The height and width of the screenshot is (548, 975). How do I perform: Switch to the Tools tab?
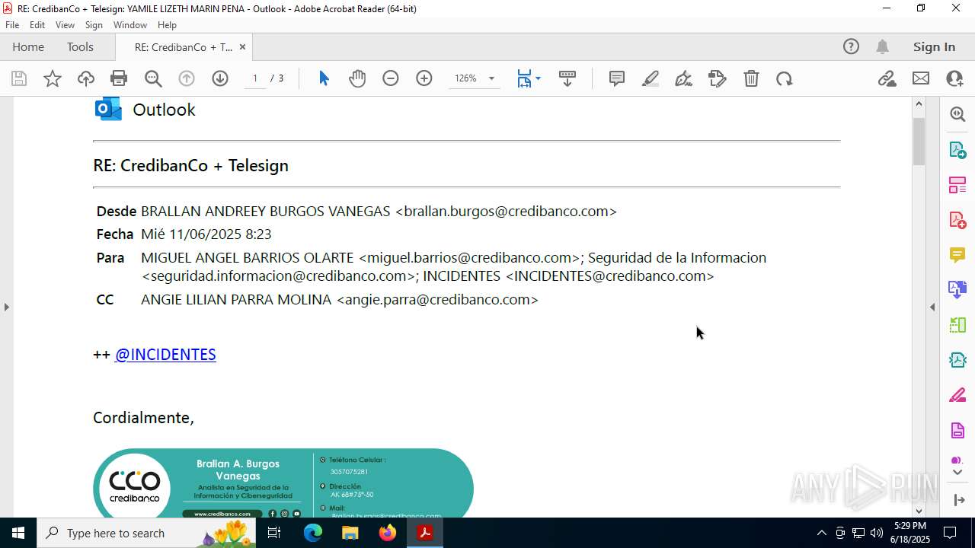(x=80, y=46)
